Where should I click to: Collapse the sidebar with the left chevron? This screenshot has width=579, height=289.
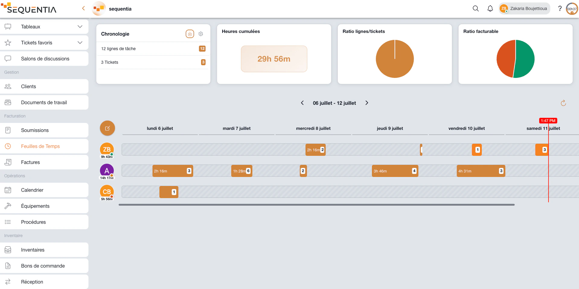84,8
